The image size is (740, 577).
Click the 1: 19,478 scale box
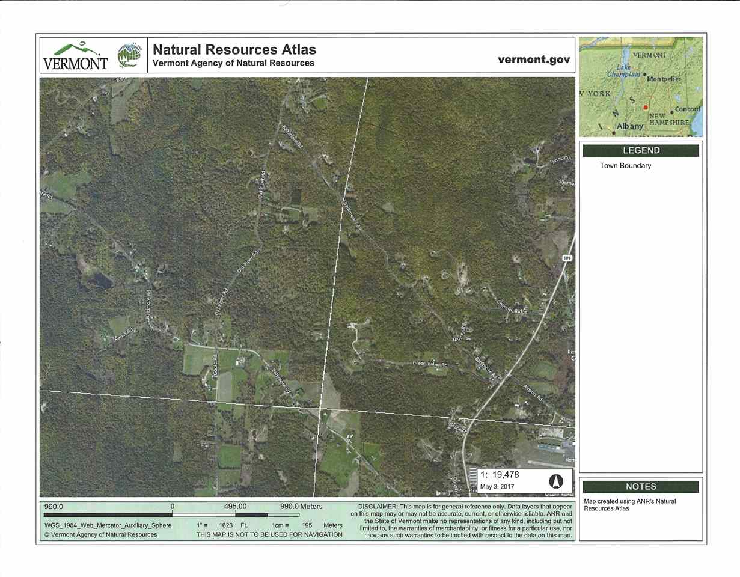[x=526, y=480]
